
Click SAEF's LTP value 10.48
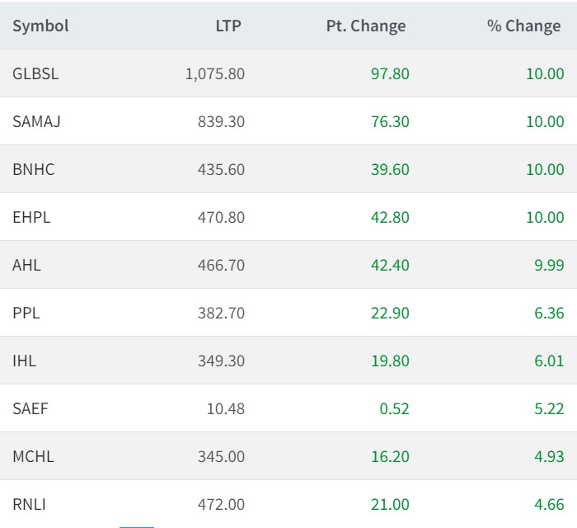coord(228,408)
